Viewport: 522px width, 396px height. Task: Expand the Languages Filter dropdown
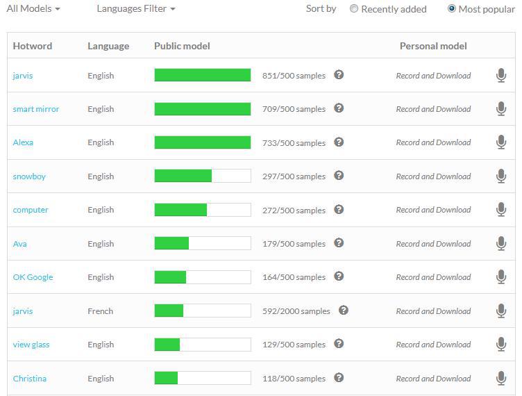click(x=135, y=9)
